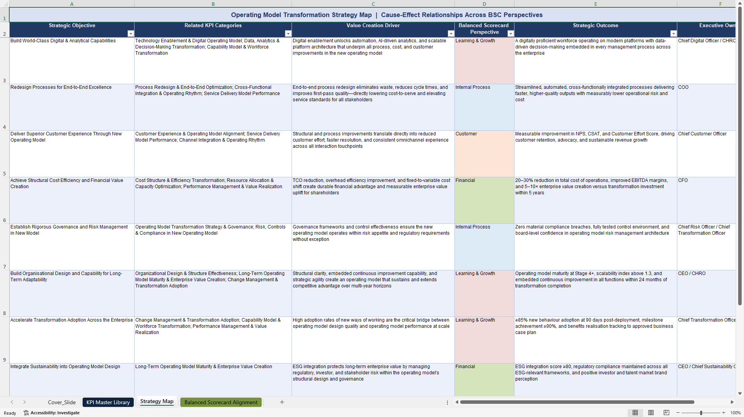The image size is (744, 417).
Task: Select the 'Chief Customer Officer' cell
Action: pyautogui.click(x=706, y=154)
